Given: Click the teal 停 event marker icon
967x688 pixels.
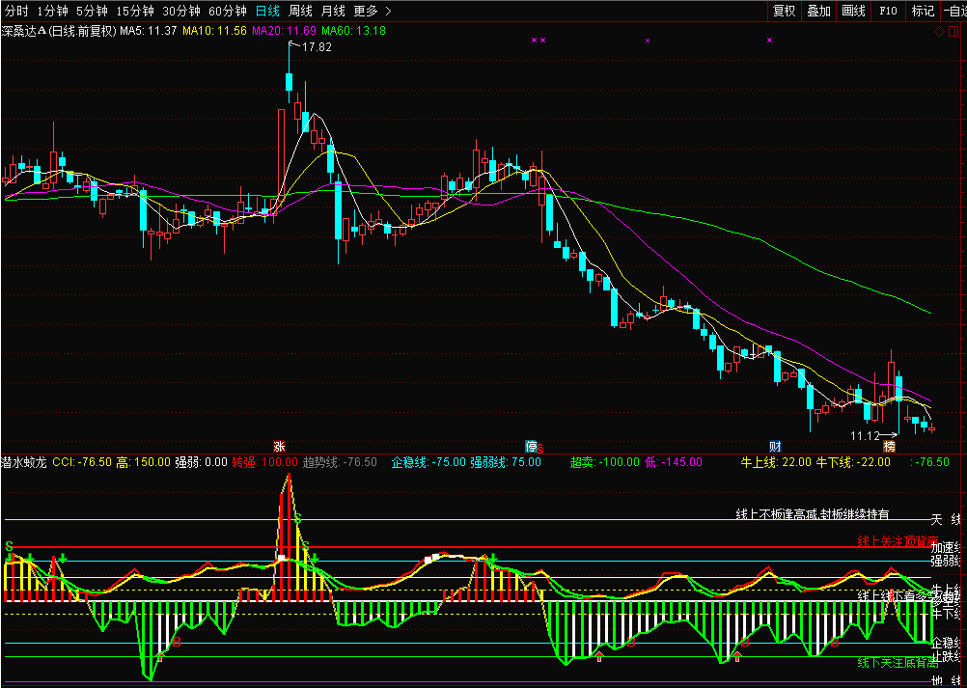Looking at the screenshot, I should [531, 447].
